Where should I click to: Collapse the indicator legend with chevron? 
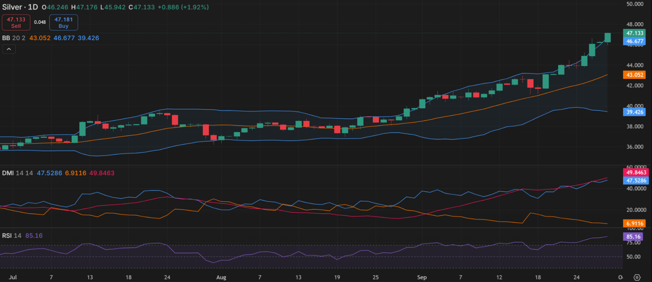tap(9, 49)
